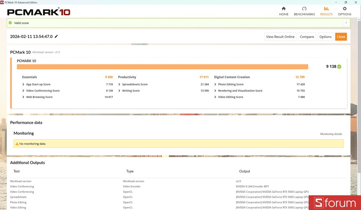Open the Benchmarks gauge icon
The image size is (361, 210).
pos(304,9)
